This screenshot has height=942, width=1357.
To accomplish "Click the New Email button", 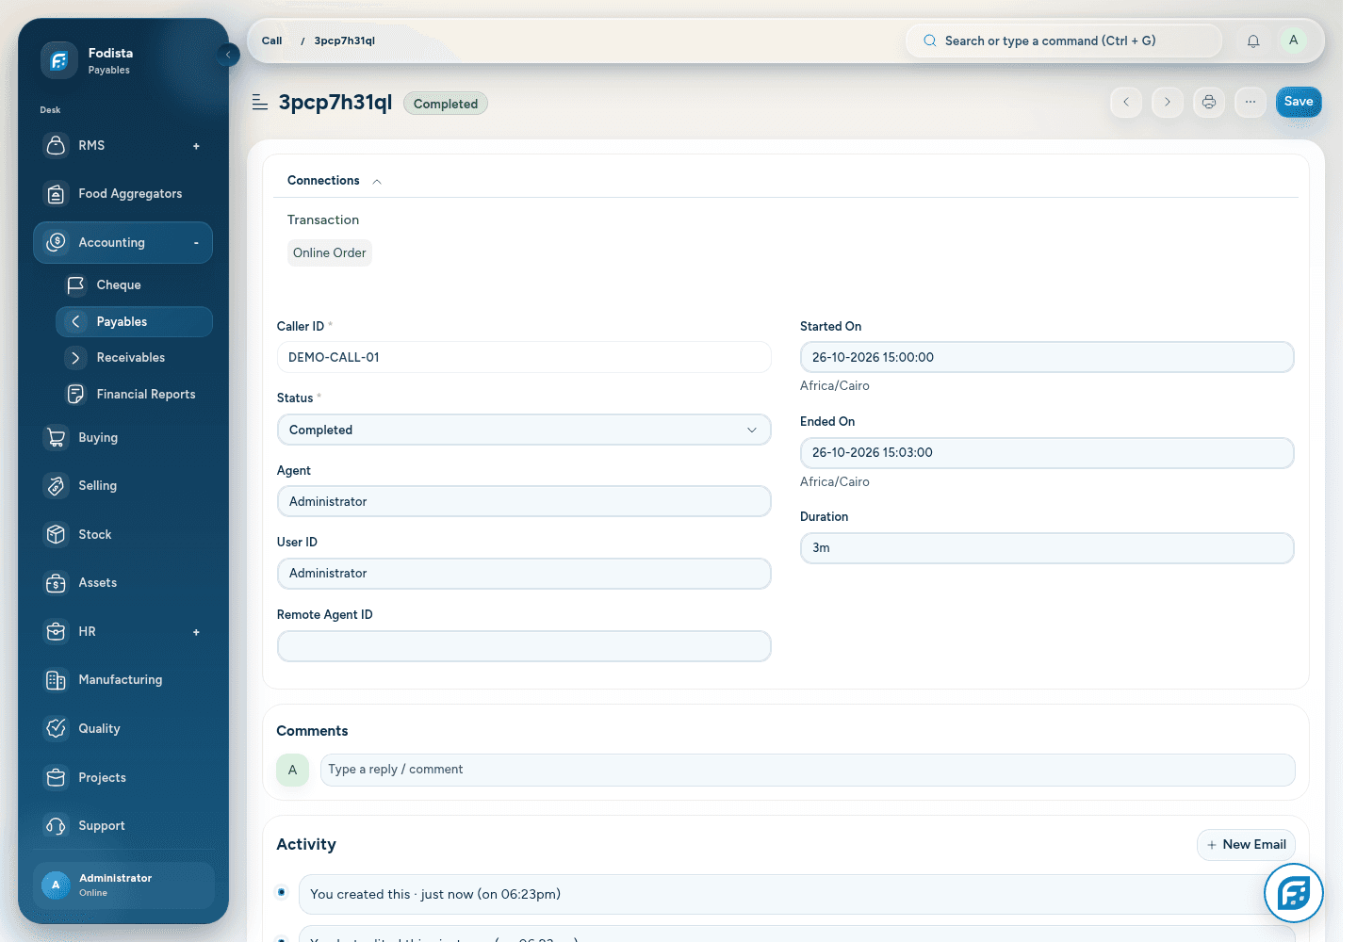I will click(1246, 845).
